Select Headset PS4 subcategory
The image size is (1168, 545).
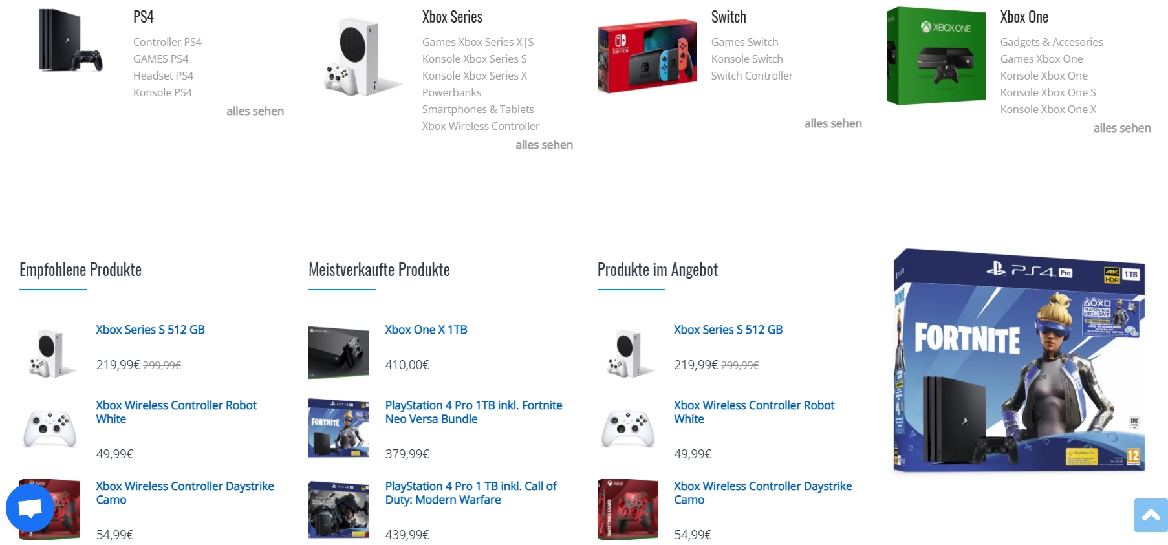tap(163, 76)
